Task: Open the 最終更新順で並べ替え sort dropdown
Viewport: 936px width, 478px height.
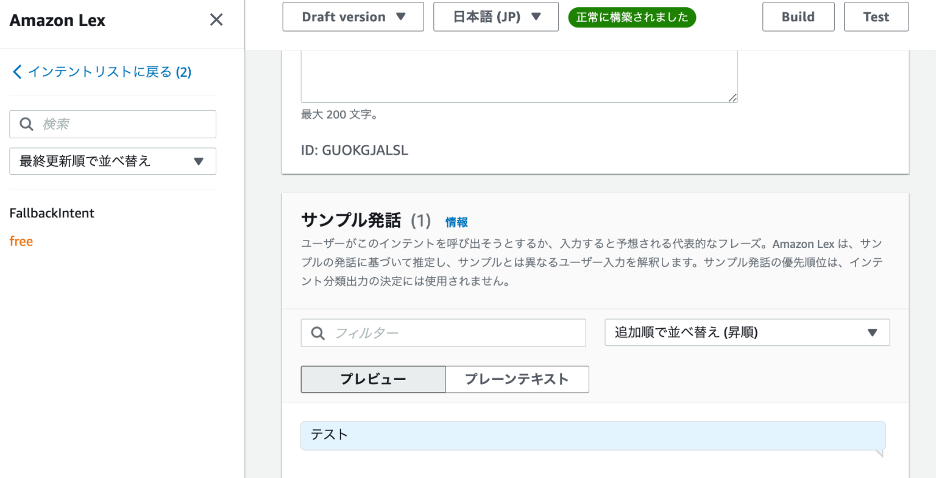Action: pyautogui.click(x=112, y=161)
